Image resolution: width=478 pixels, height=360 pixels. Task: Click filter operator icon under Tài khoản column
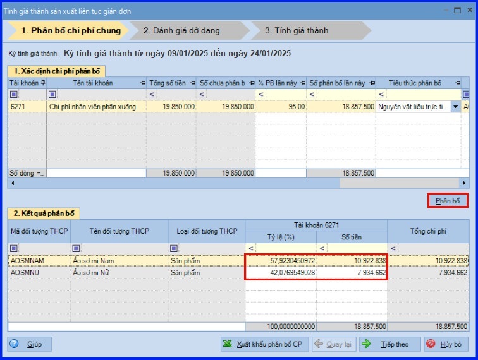click(x=13, y=95)
